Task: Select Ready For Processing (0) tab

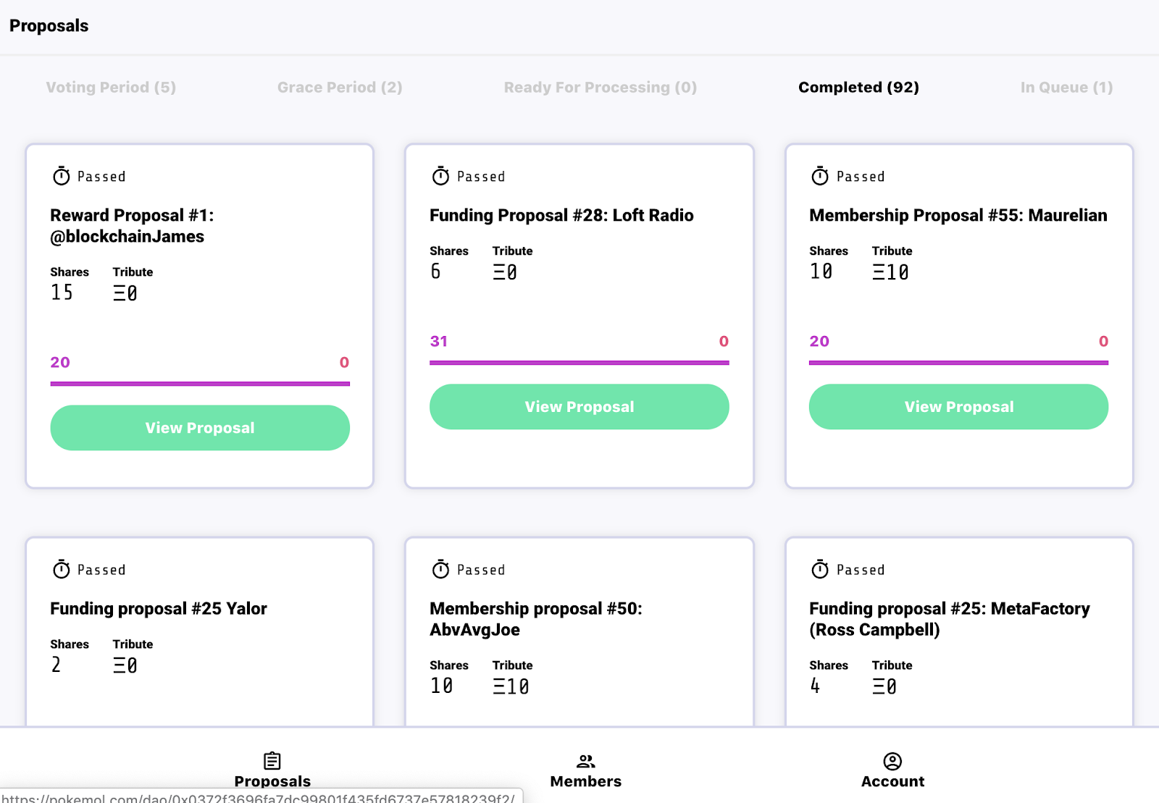Action: click(600, 88)
